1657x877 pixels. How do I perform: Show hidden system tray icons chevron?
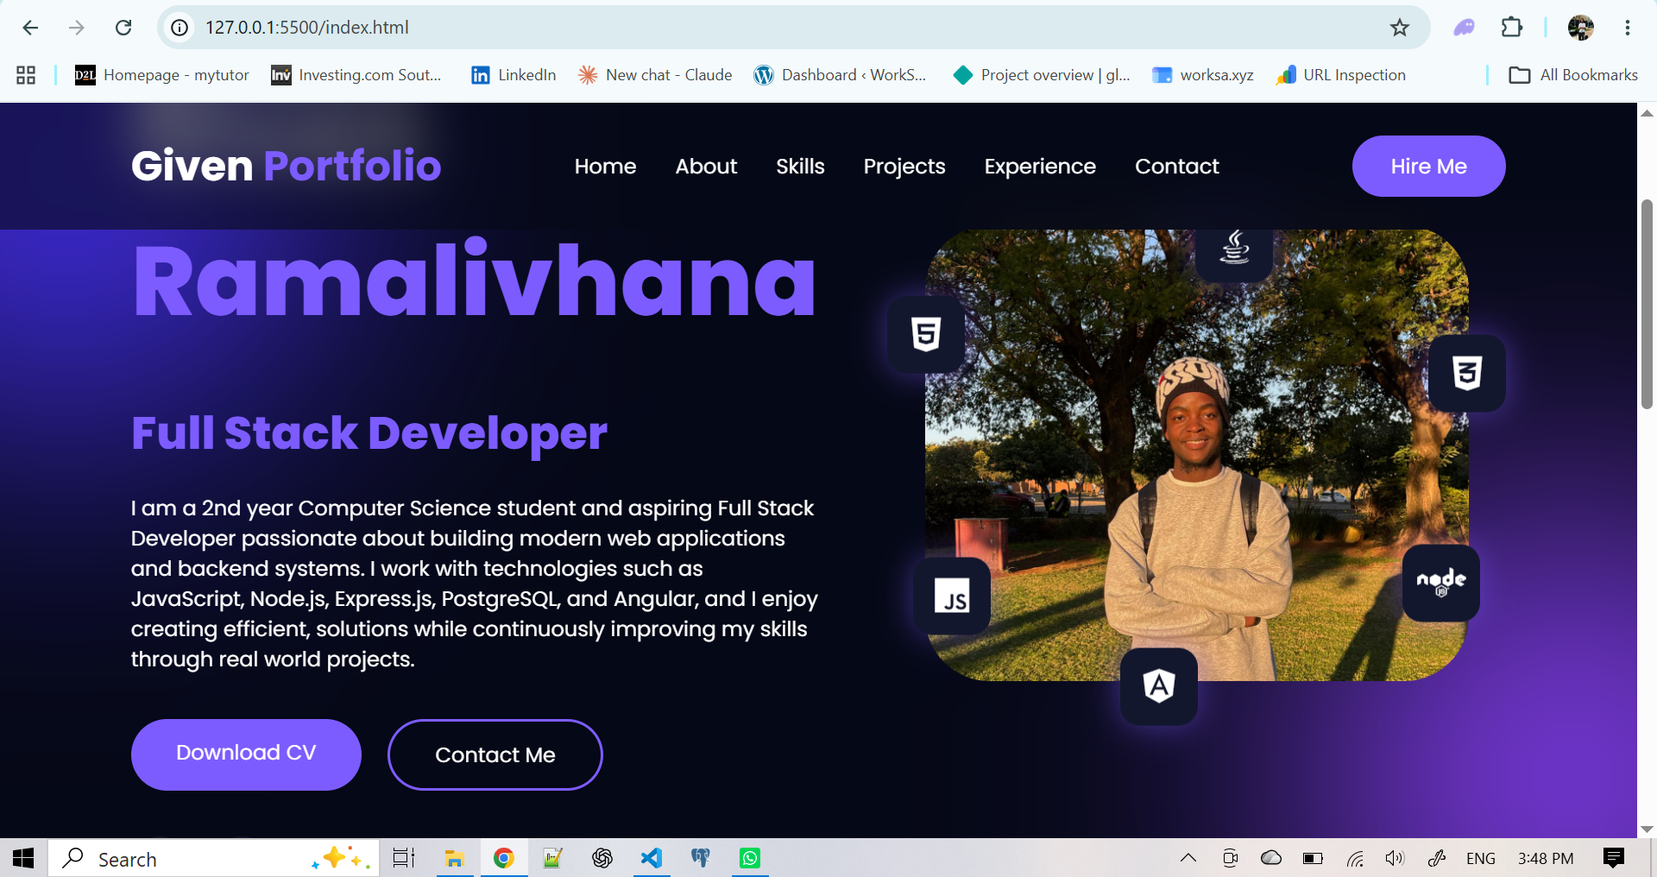(1188, 858)
